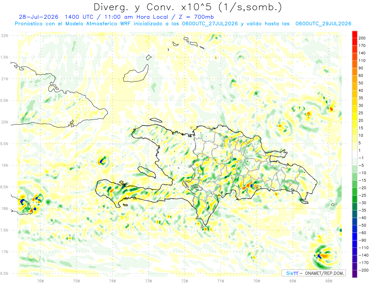The height and width of the screenshot is (285, 369).
Task: Click the '22N' latitude label
Action: (4, 36)
